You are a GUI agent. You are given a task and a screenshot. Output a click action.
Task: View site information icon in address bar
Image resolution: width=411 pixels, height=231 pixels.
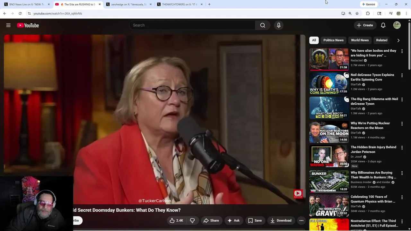click(29, 13)
